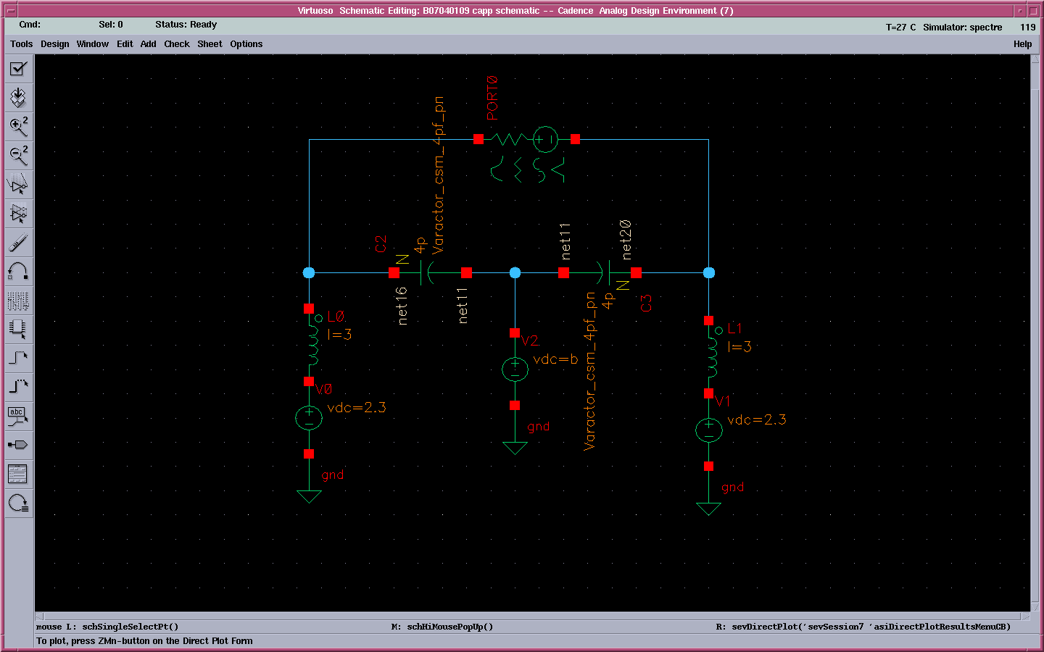Select the C3 varactor capacitor symbol
Image resolution: width=1044 pixels, height=652 pixels.
pos(600,272)
